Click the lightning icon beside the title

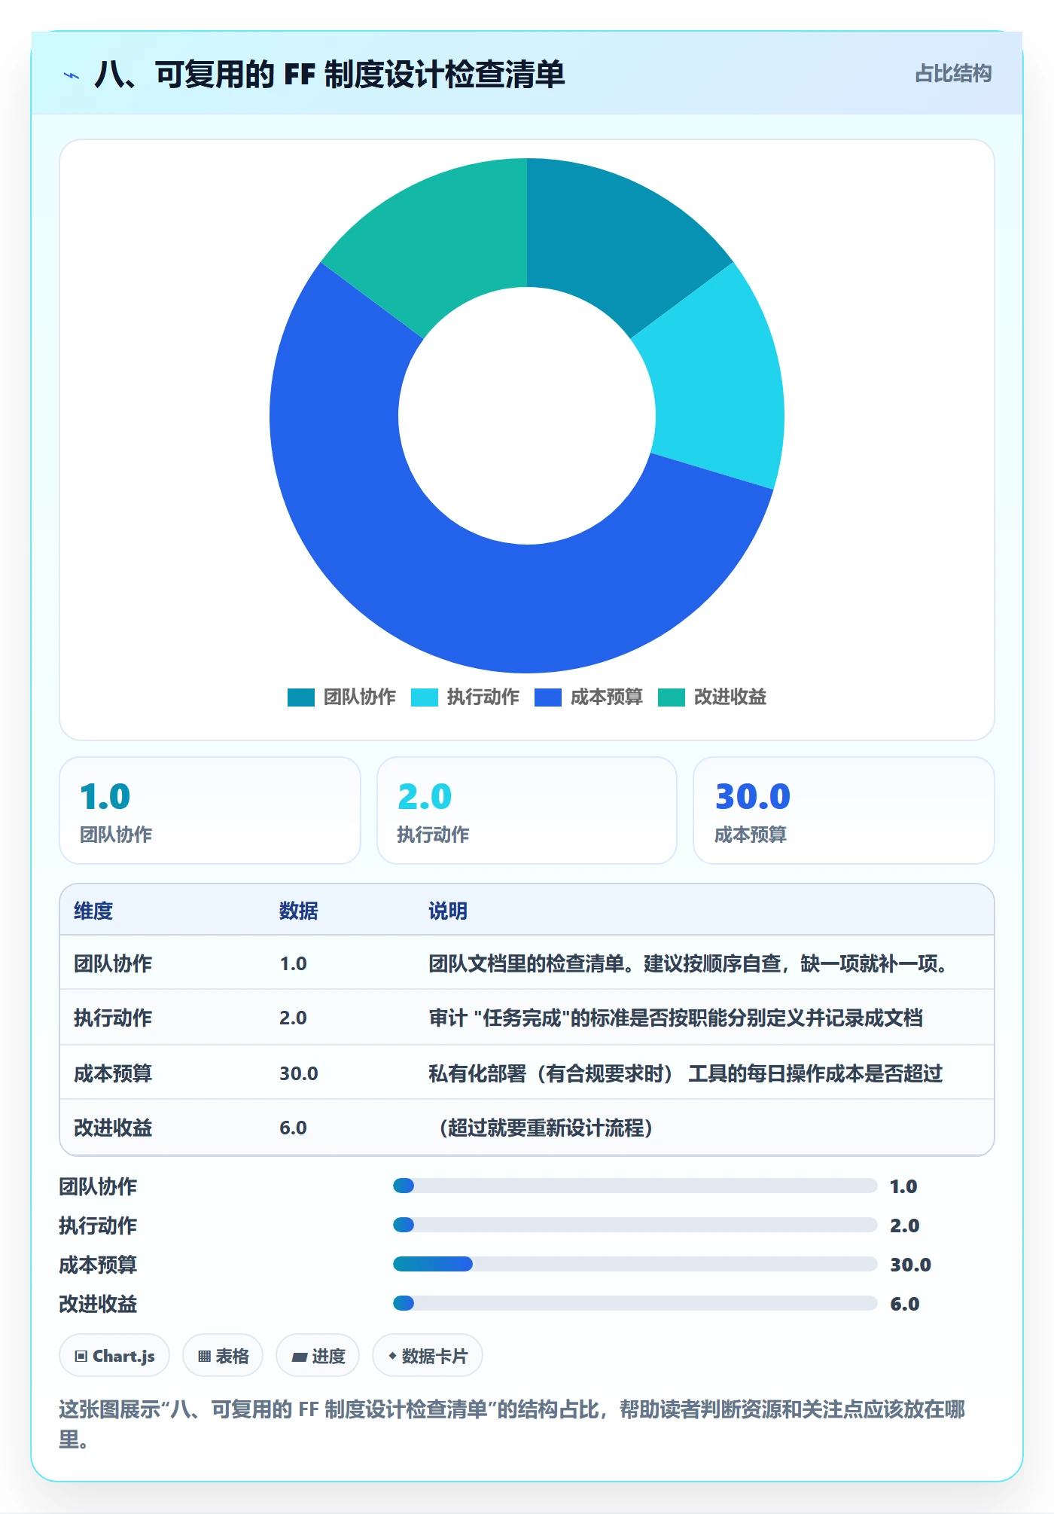72,75
